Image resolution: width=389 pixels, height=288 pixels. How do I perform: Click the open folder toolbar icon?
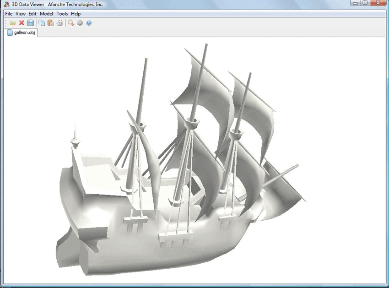pyautogui.click(x=12, y=23)
